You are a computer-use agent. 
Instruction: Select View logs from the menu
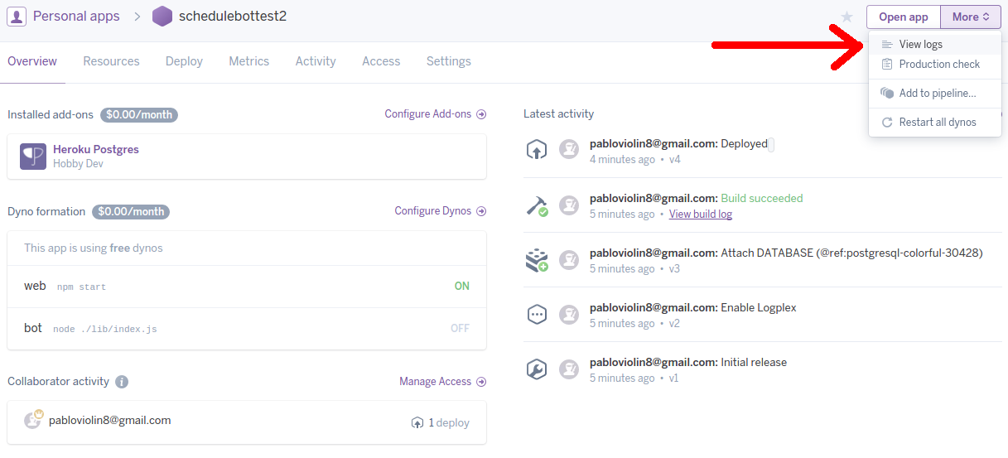click(x=935, y=45)
